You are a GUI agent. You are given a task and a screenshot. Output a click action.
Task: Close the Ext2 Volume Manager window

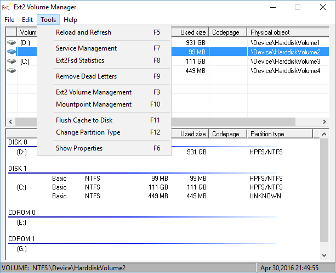coord(323,7)
